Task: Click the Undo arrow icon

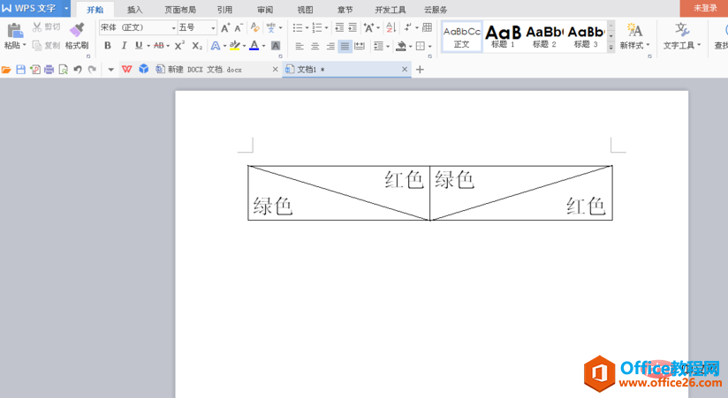Action: tap(78, 69)
